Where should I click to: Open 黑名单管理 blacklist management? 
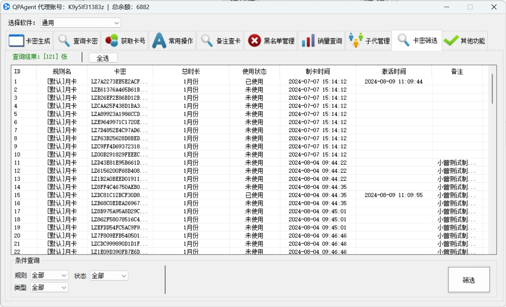(271, 40)
